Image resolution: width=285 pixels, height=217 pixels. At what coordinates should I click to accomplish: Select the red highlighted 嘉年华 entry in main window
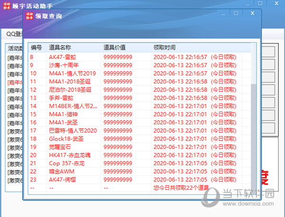coord(15,83)
